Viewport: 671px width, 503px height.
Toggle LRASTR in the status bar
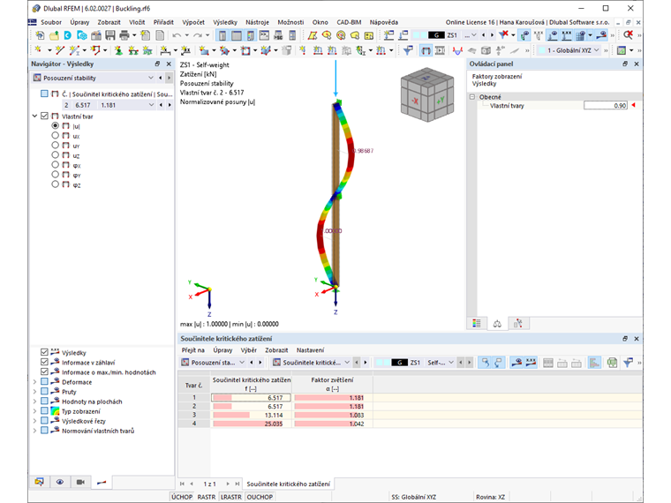click(x=231, y=497)
